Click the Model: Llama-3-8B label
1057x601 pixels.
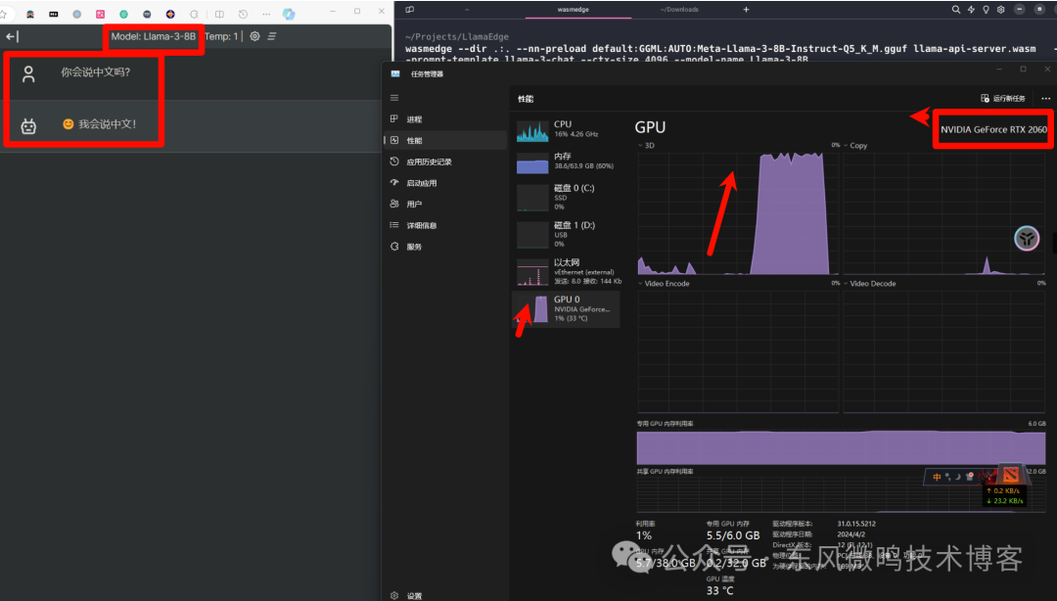(153, 36)
